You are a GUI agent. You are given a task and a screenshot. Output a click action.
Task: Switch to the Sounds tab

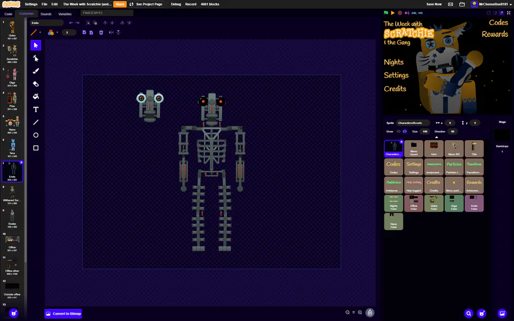(46, 14)
